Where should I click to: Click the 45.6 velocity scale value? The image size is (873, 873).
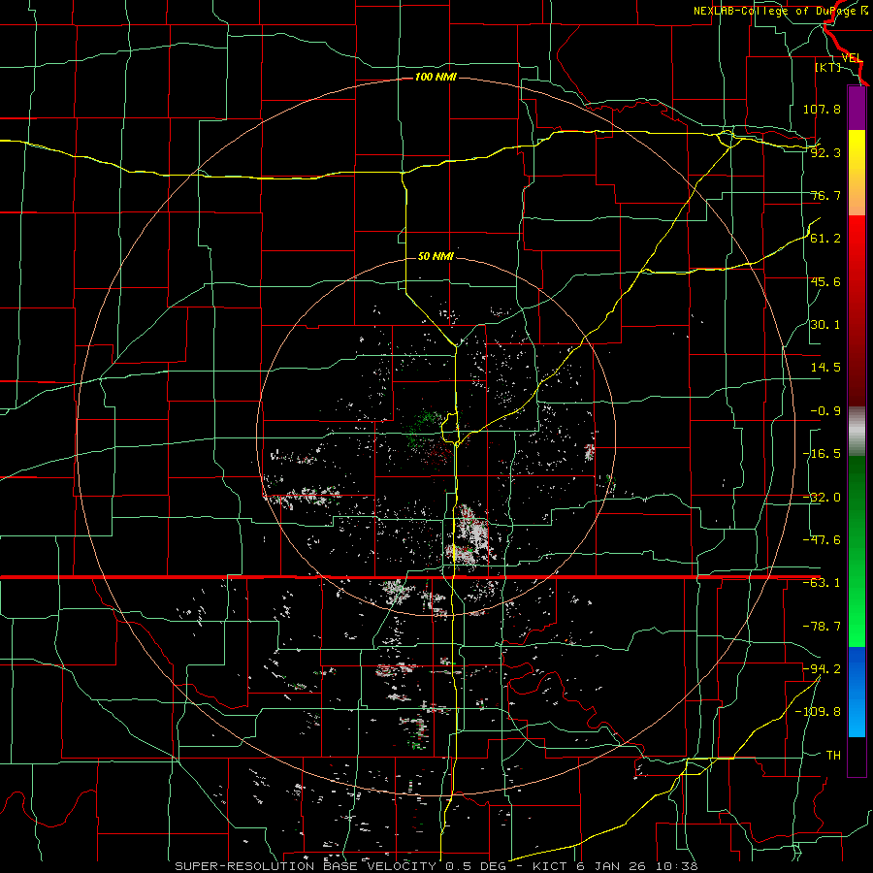pos(825,281)
